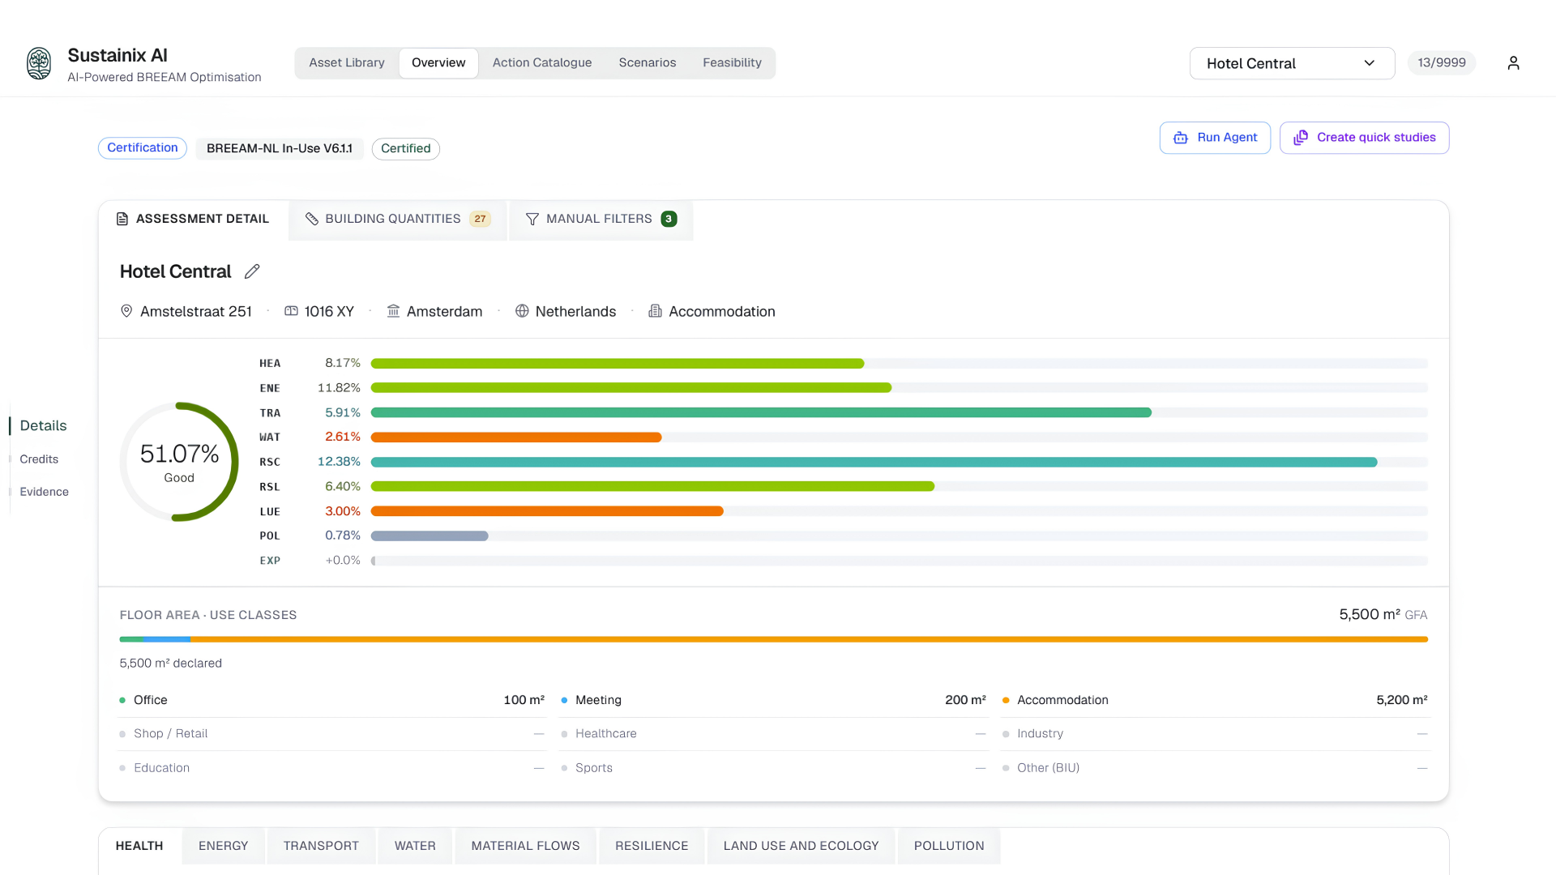Click the building icon by Accommodation

tap(655, 311)
